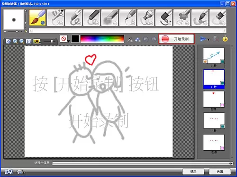237x177 pixels.
Task: Select the last 图像 thumbnail in gallery
Action: tap(214, 143)
